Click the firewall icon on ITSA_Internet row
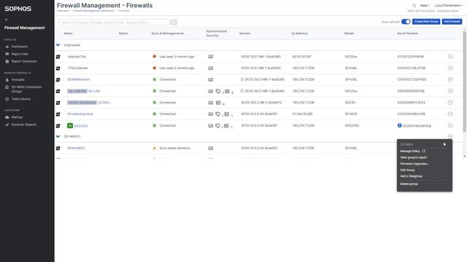The image size is (467, 262). (x=58, y=68)
